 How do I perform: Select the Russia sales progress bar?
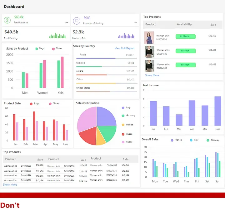coord(107,59)
